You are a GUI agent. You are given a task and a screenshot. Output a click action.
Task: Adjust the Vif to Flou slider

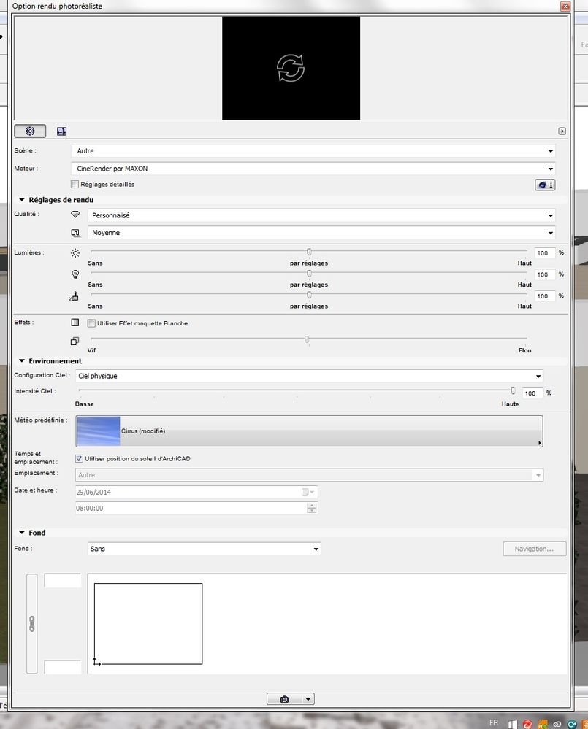307,339
